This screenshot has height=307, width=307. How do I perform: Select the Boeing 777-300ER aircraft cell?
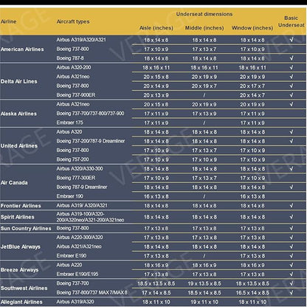click(x=76, y=178)
